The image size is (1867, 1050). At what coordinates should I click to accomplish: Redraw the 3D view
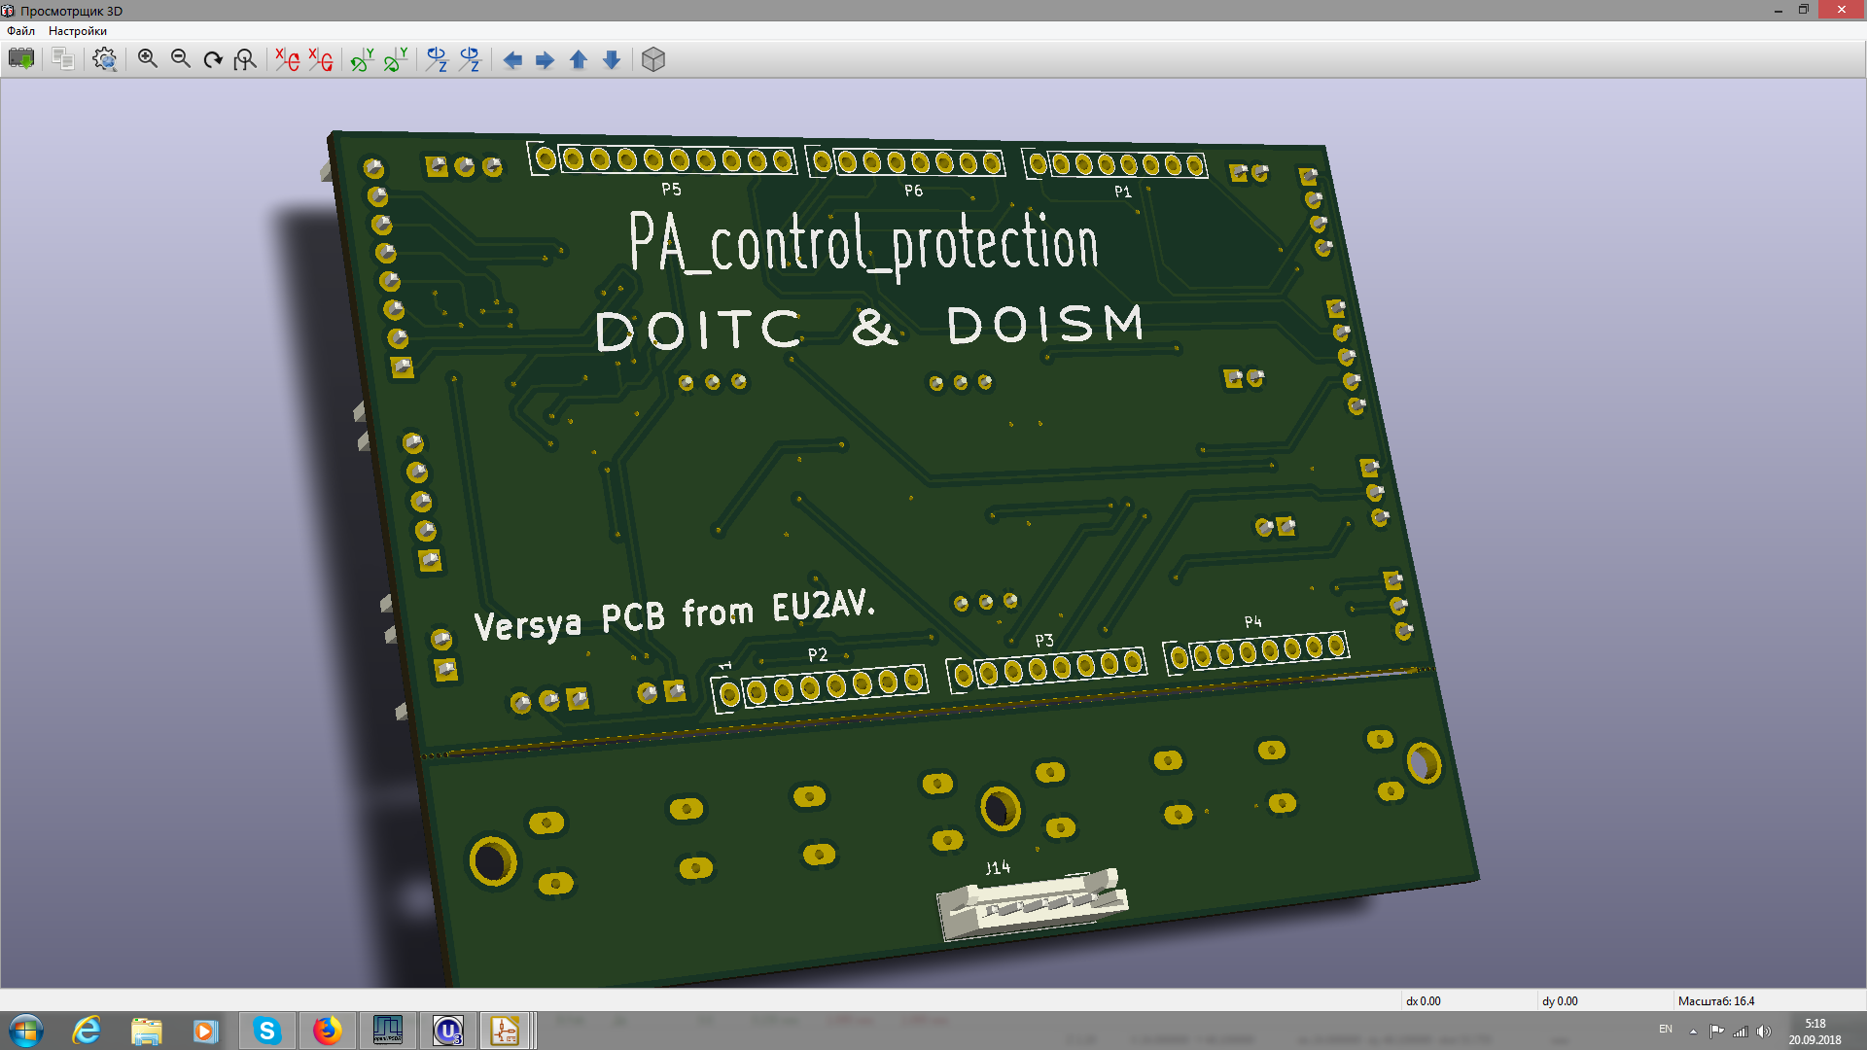point(213,59)
